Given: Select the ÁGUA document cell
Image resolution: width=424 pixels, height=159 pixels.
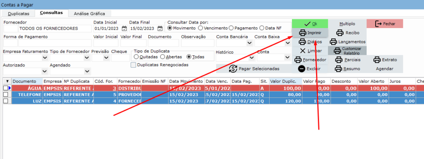Looking at the screenshot, I should point(27,88).
